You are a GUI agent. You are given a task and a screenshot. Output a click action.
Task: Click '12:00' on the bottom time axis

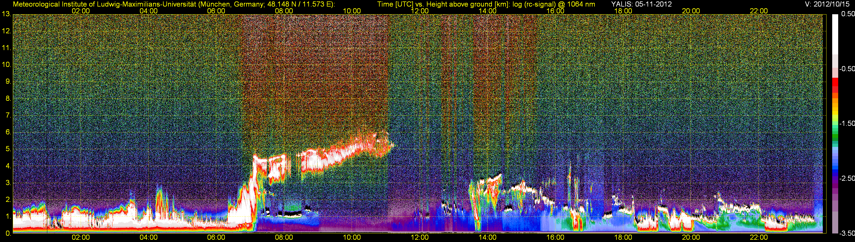[420, 238]
